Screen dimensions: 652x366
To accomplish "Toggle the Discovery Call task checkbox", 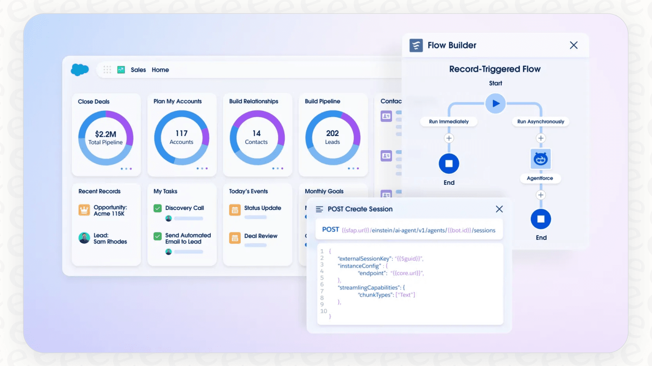I will pyautogui.click(x=158, y=208).
